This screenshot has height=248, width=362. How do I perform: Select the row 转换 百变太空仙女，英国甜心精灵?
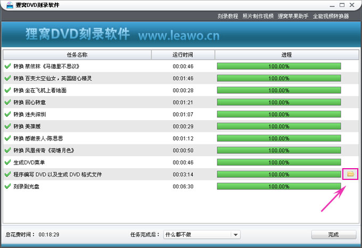pyautogui.click(x=181, y=78)
